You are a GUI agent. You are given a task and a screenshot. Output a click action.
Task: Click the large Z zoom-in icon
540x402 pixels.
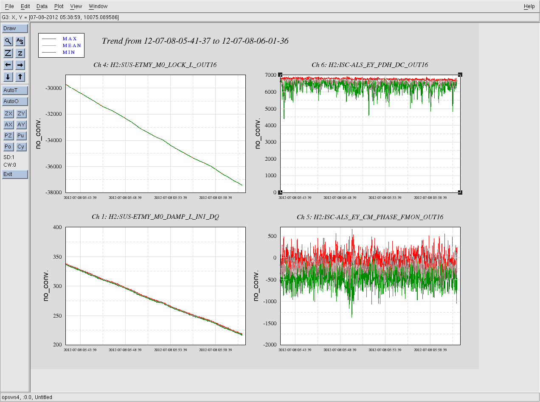[8, 53]
